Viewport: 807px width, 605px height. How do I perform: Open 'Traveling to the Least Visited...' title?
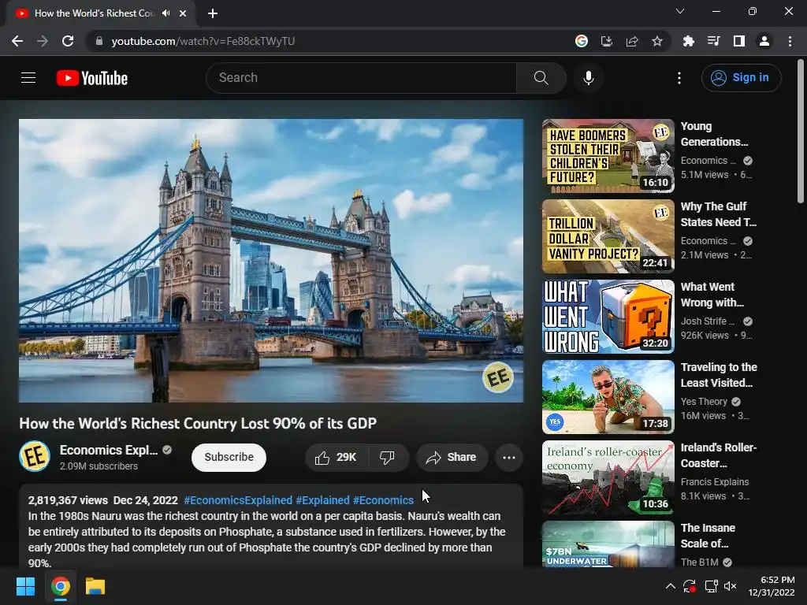coord(719,374)
